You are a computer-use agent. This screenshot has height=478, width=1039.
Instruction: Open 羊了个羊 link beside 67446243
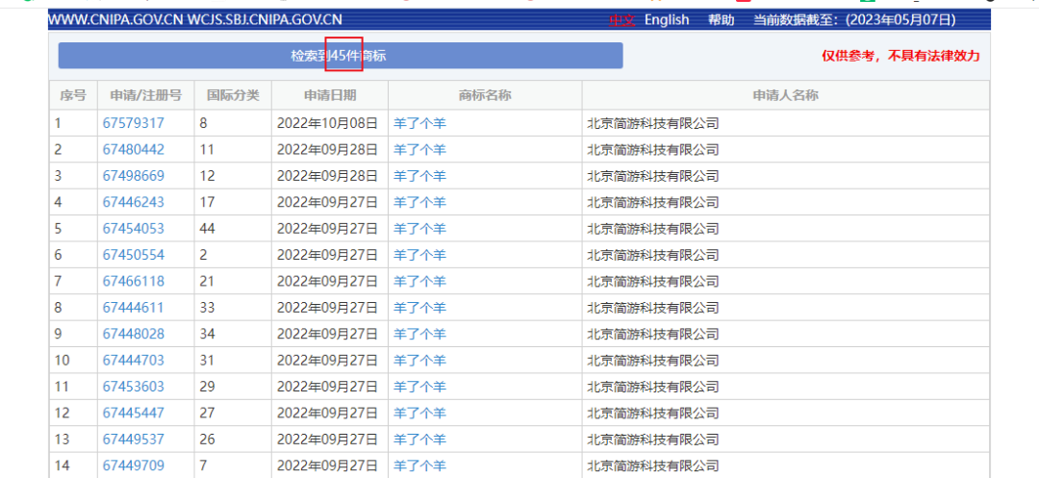[x=420, y=202]
